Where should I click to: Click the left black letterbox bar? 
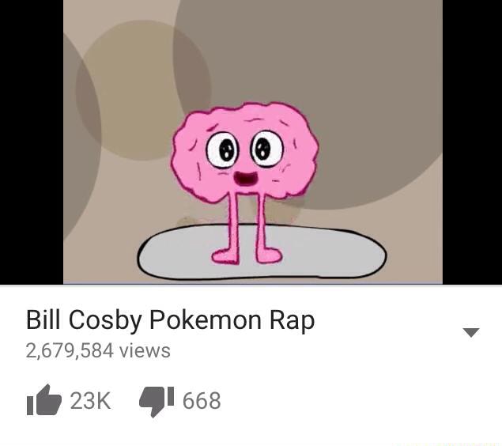[32, 142]
